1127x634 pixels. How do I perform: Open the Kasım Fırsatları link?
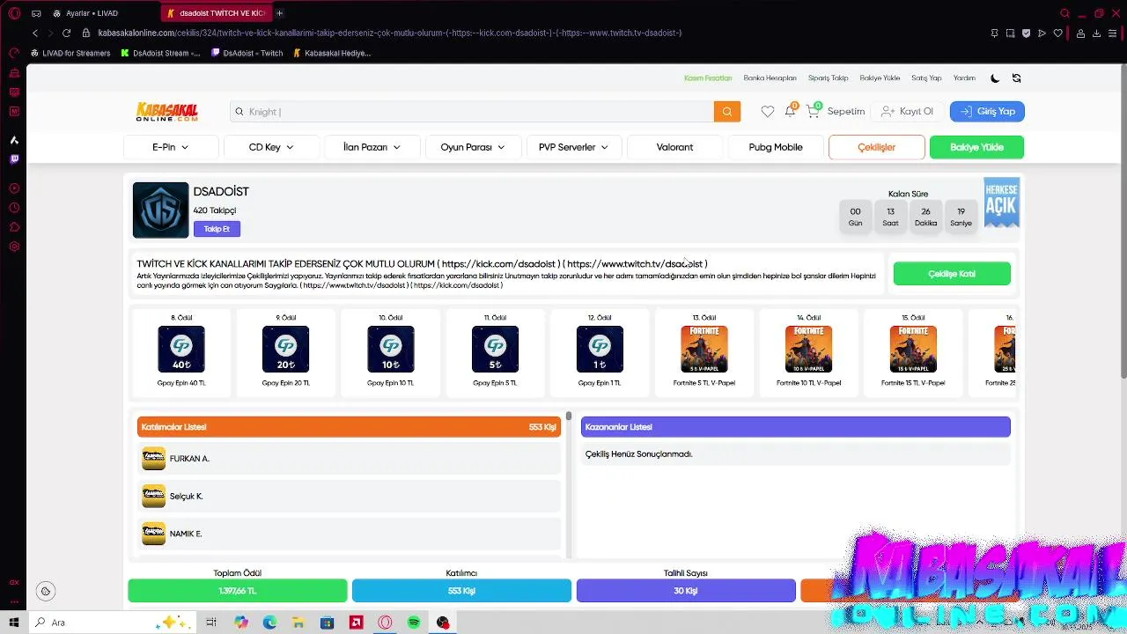708,78
